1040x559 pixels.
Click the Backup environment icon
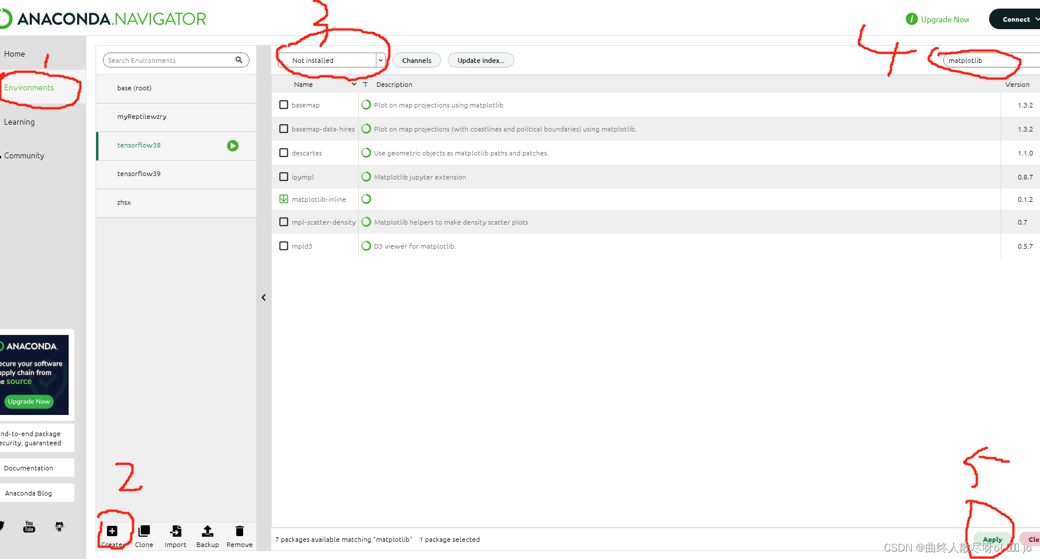(208, 531)
